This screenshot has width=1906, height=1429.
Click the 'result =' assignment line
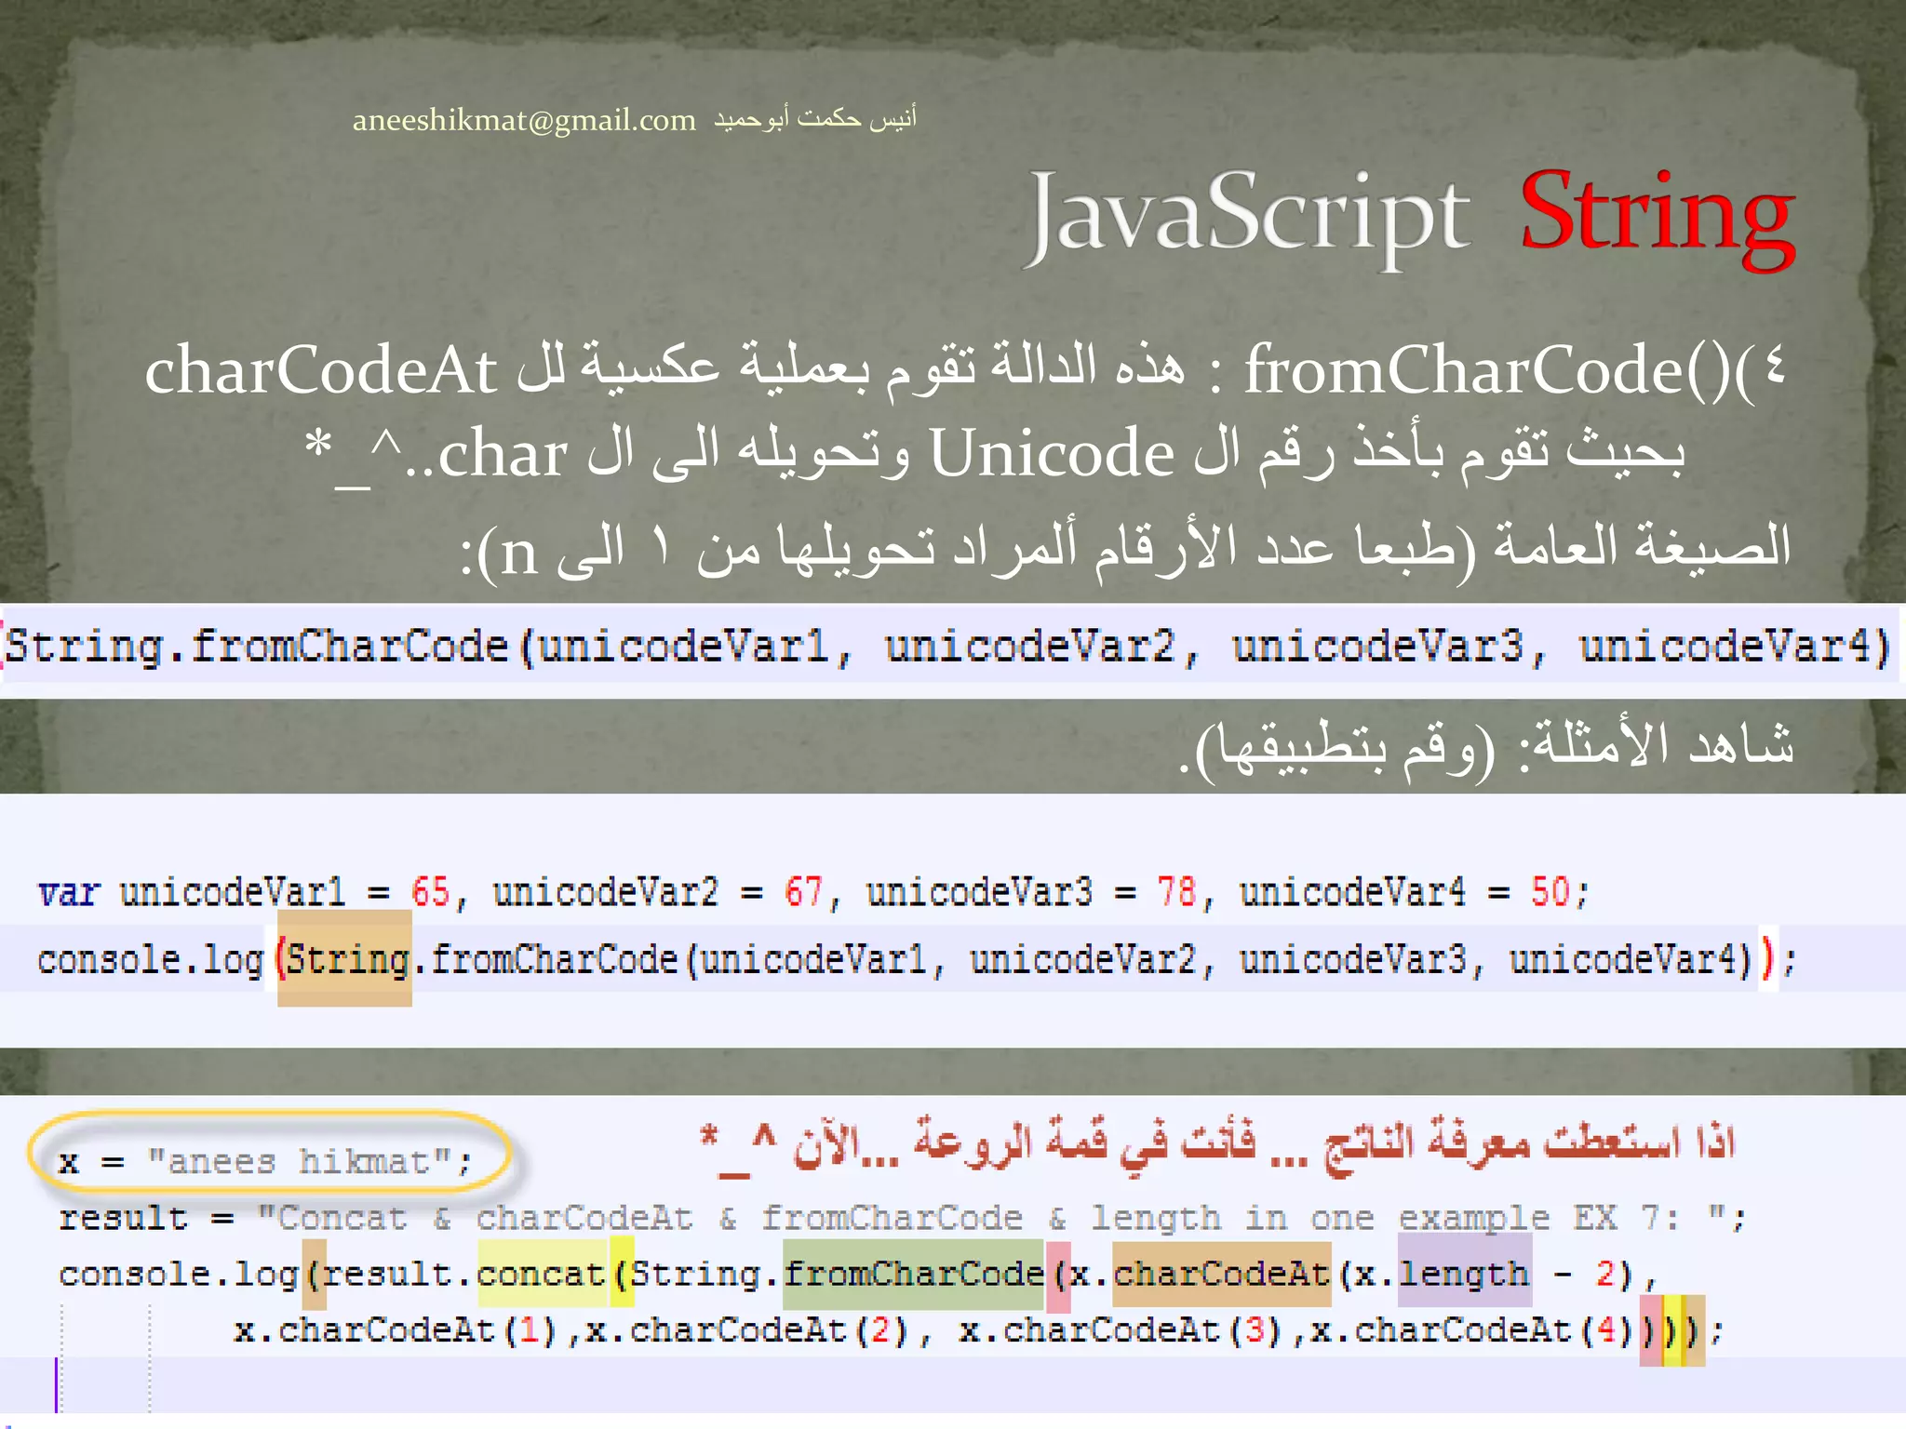(x=902, y=1218)
